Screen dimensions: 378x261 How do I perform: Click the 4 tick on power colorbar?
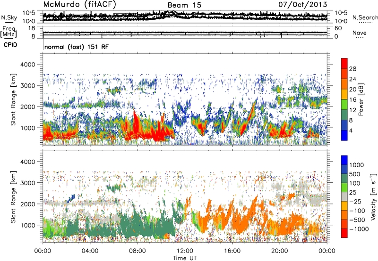pos(351,130)
